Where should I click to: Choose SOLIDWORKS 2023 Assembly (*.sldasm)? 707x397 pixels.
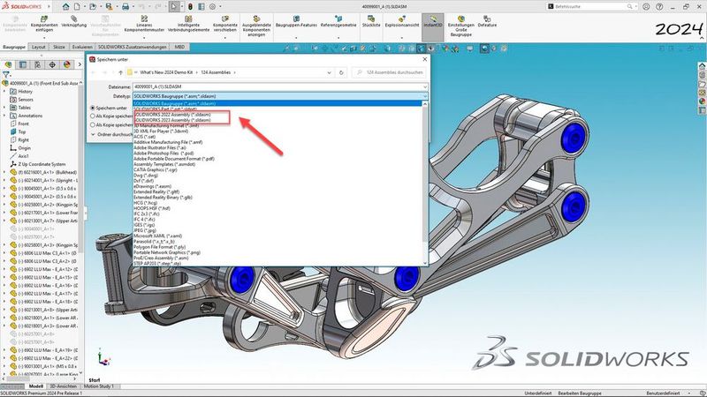click(172, 120)
